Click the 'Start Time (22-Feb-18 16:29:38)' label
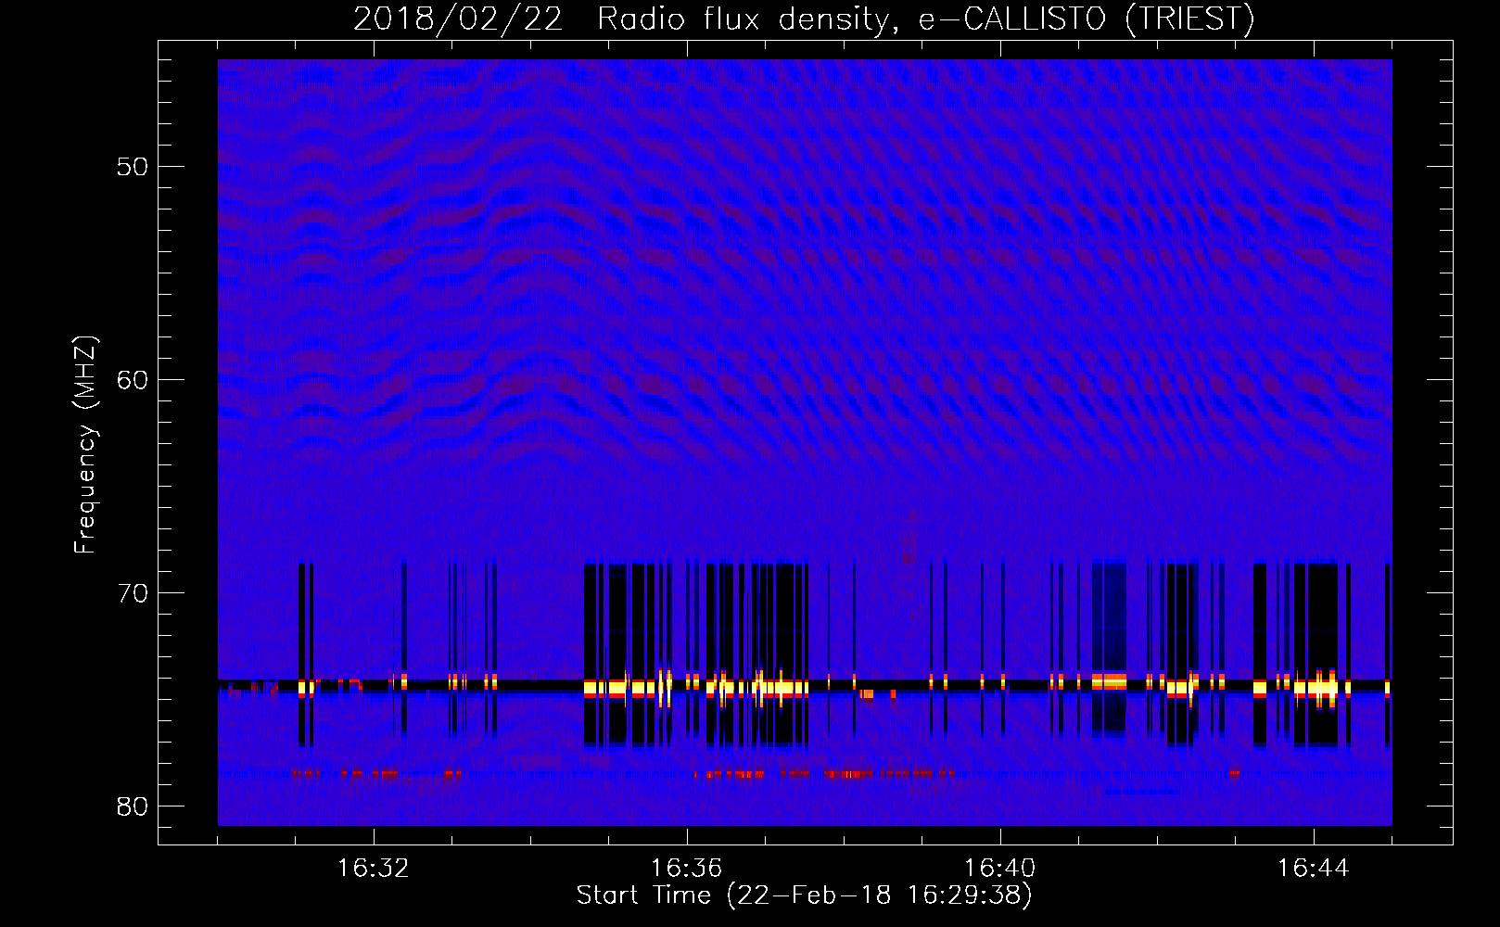Screen dimensions: 1500x927 [804, 895]
